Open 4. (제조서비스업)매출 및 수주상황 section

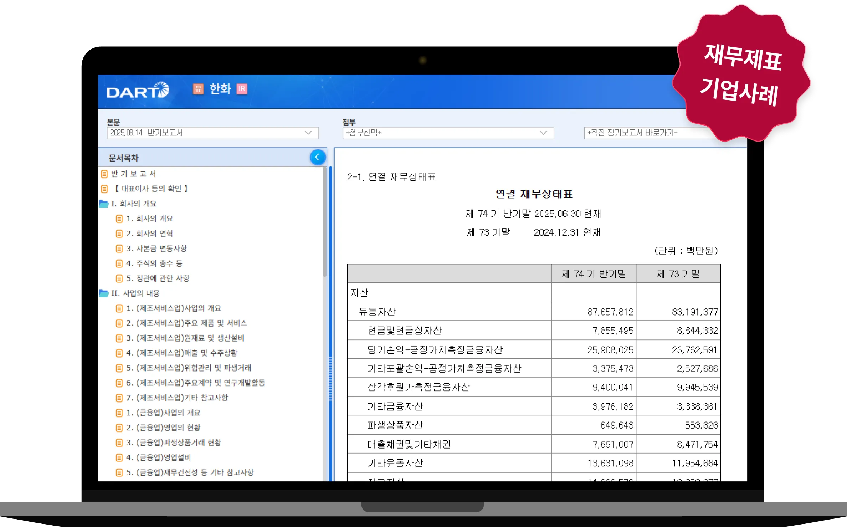tap(182, 353)
